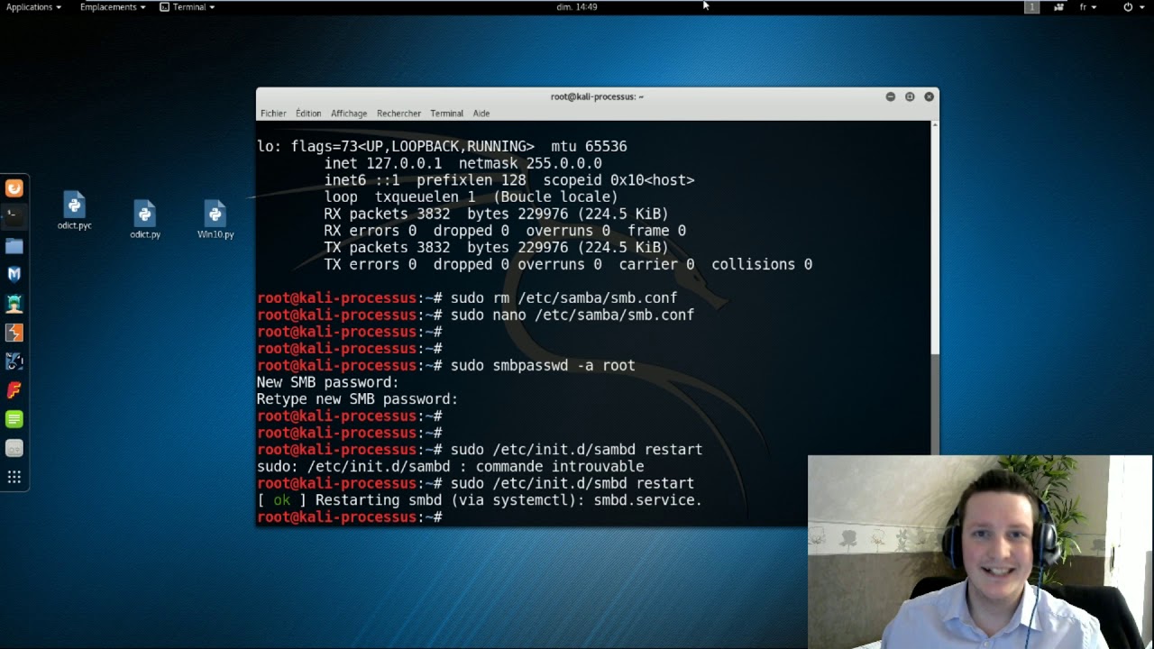
Task: Select the odict.pyc desktop file
Action: pos(74,211)
